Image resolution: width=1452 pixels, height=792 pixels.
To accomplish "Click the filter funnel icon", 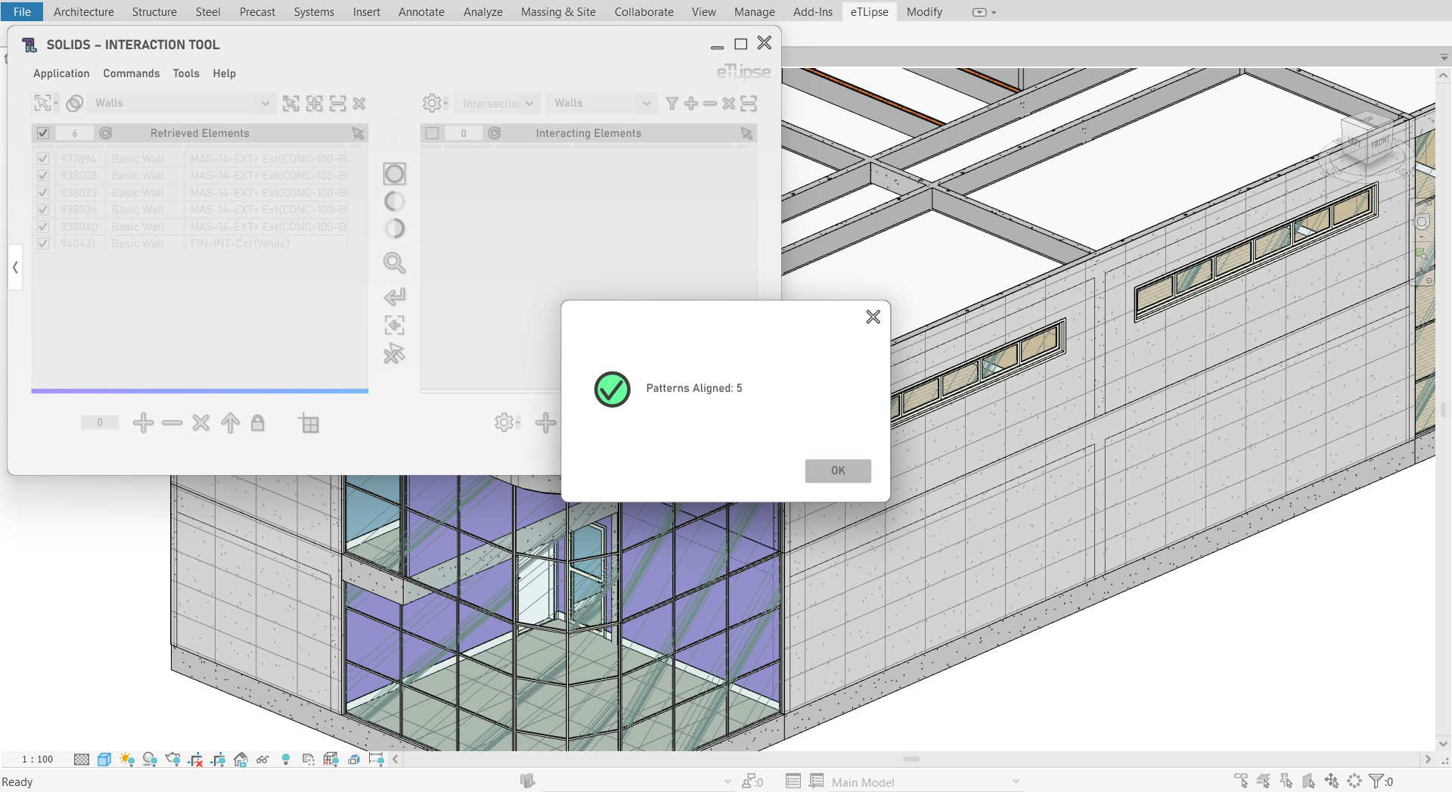I will click(671, 104).
